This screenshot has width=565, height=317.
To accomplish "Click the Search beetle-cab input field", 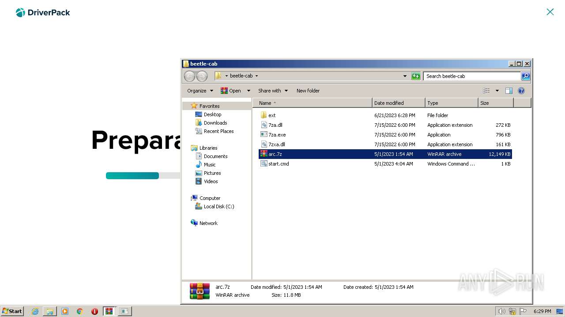I will pos(472,76).
